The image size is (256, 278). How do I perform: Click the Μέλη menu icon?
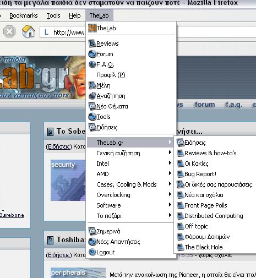point(92,85)
